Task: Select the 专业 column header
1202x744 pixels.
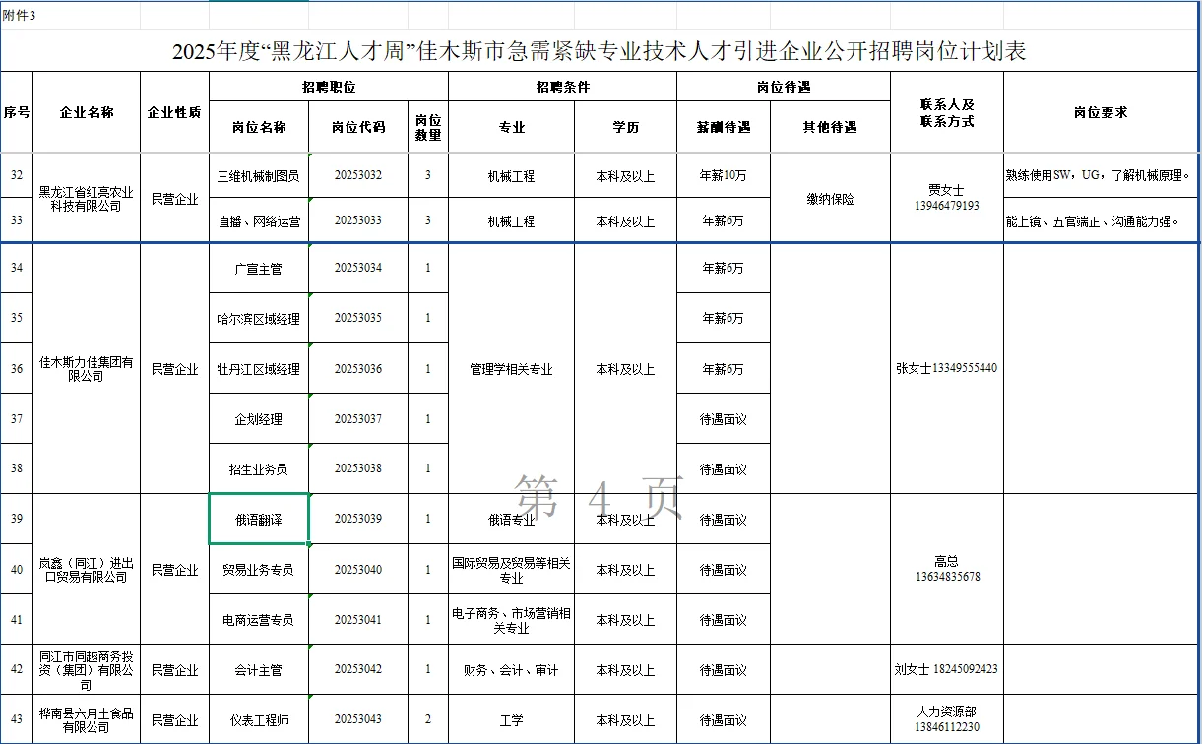Action: click(x=511, y=127)
